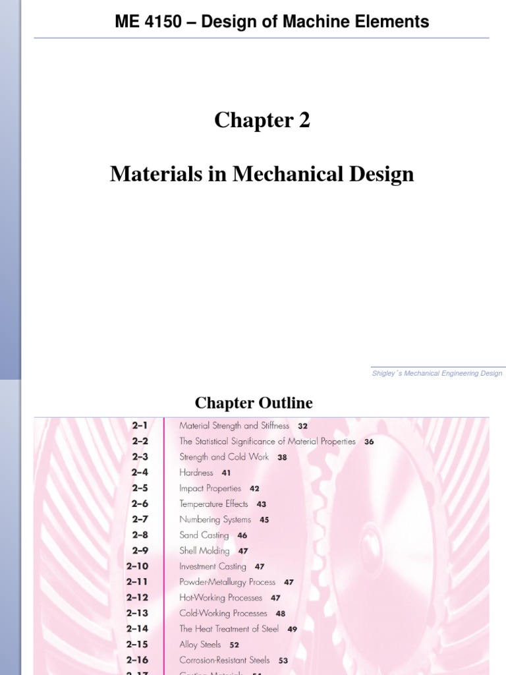
Task: Click page number '43' beside Temperature Effects
Action: tap(261, 504)
